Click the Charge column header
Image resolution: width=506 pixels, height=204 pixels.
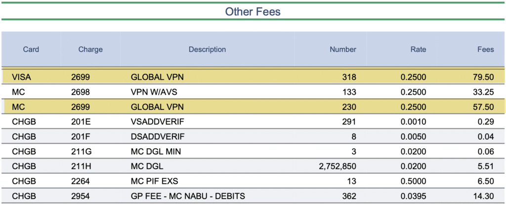point(90,49)
